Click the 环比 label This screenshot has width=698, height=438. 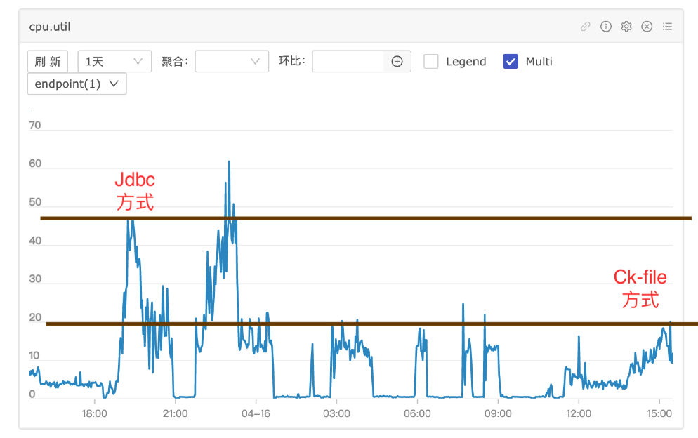[x=292, y=60]
